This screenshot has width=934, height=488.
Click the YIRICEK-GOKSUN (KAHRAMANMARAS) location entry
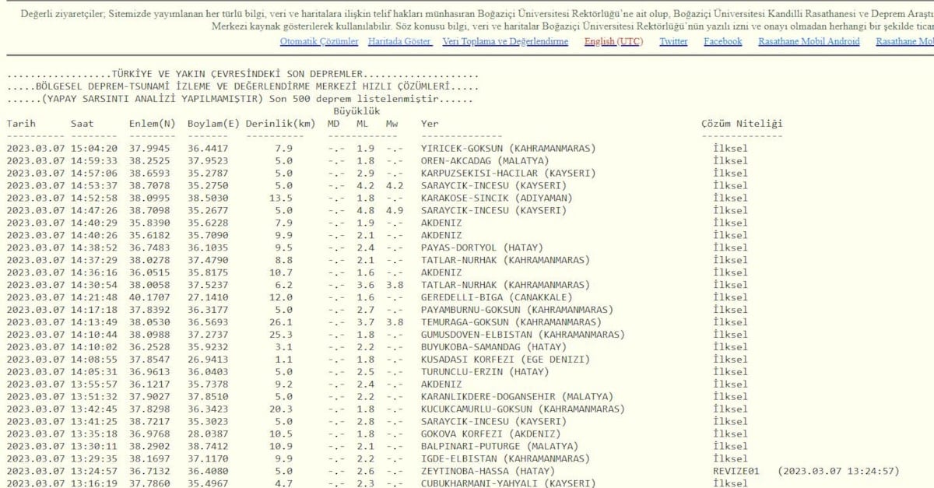tap(508, 148)
